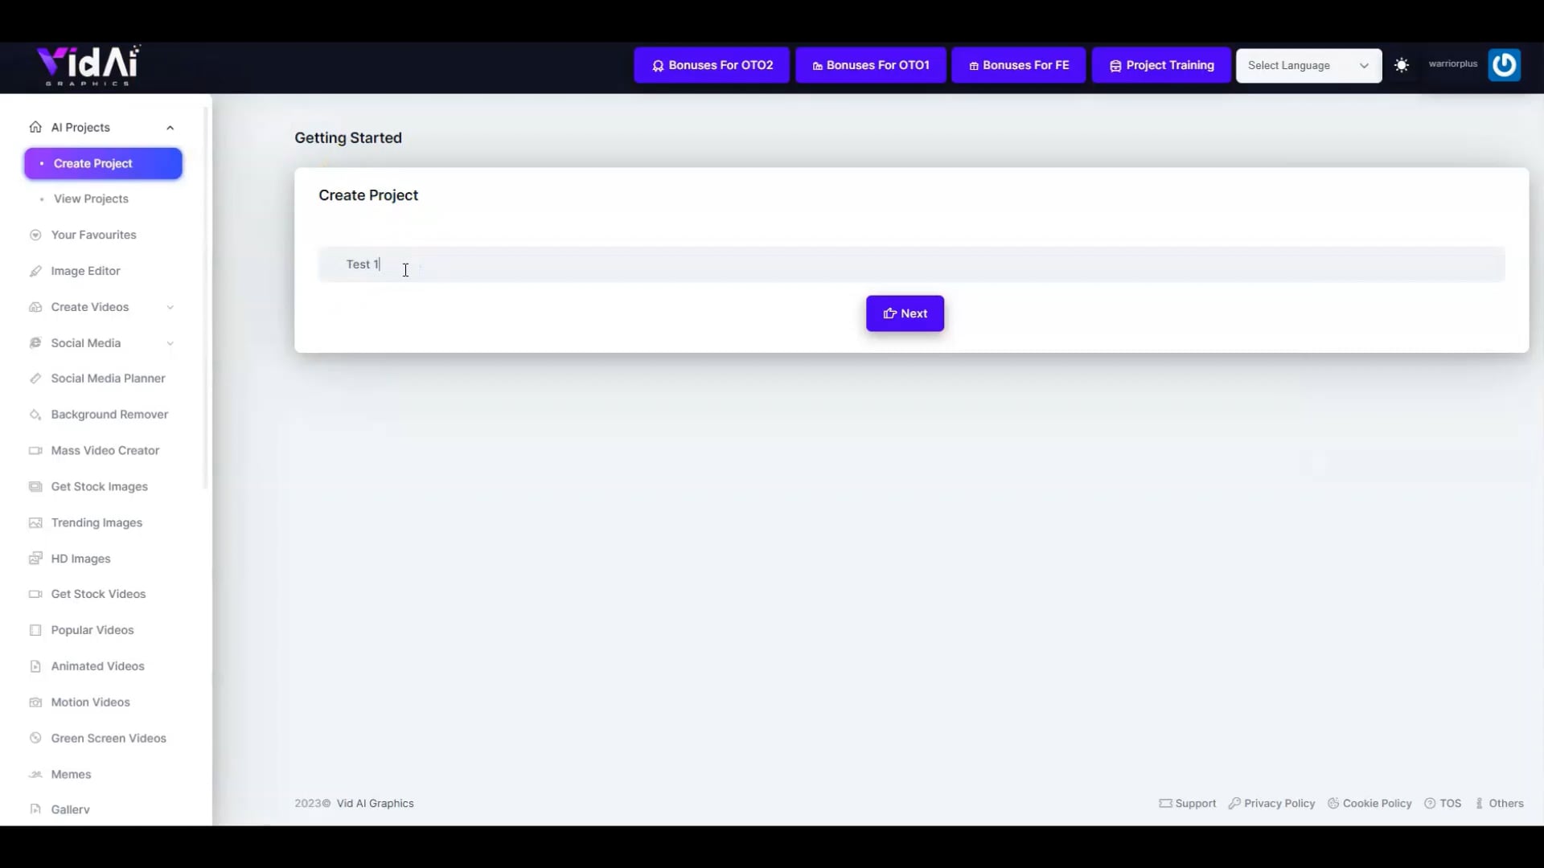
Task: Open the Social Media Planner
Action: pos(108,378)
